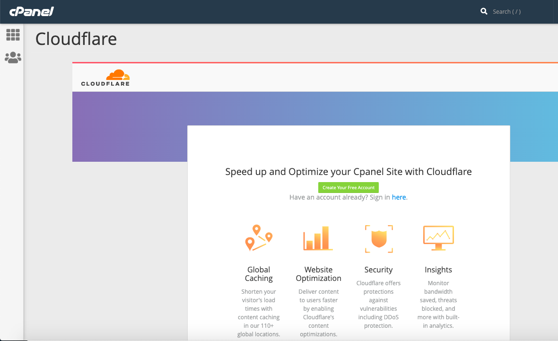Open the Tools grid icon in sidebar

point(13,35)
